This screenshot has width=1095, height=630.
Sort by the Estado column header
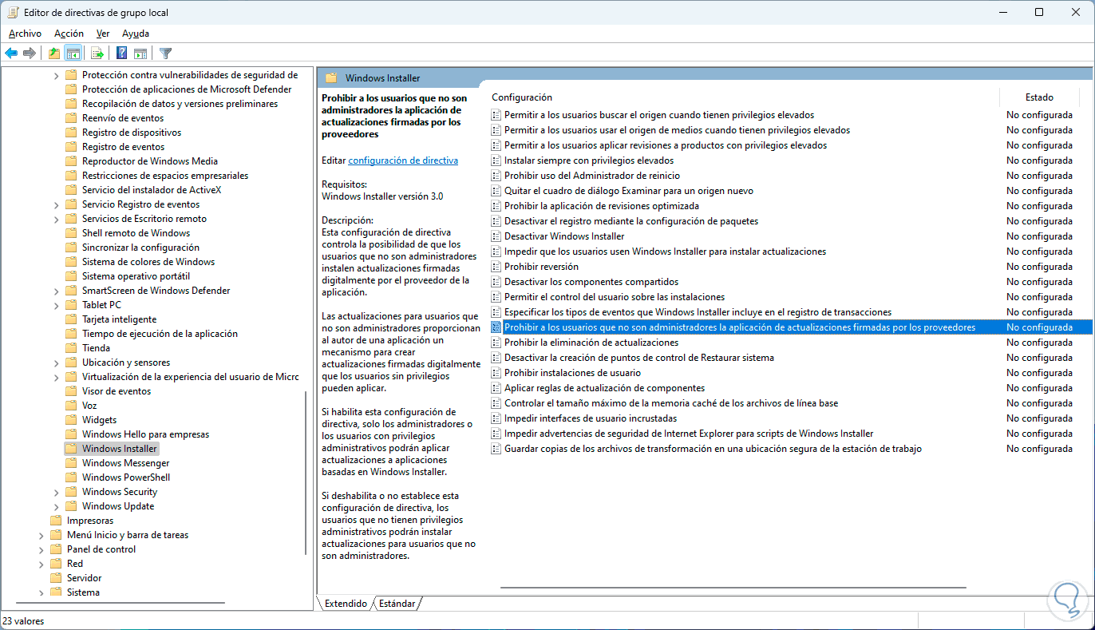coord(1040,97)
